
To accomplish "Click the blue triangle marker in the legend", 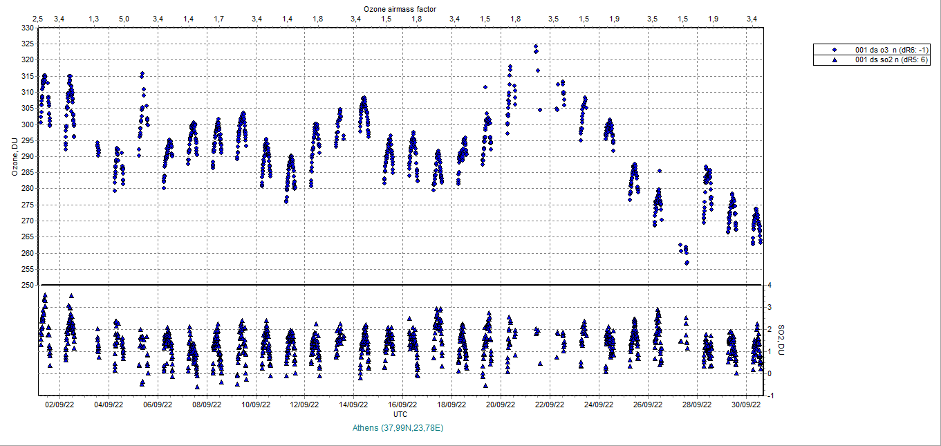I will pos(835,60).
